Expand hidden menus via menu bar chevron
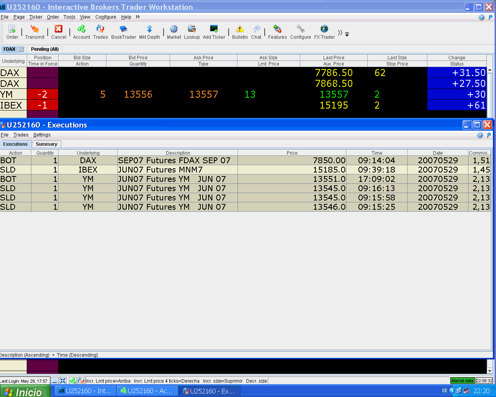This screenshot has height=397, width=496. point(138,17)
